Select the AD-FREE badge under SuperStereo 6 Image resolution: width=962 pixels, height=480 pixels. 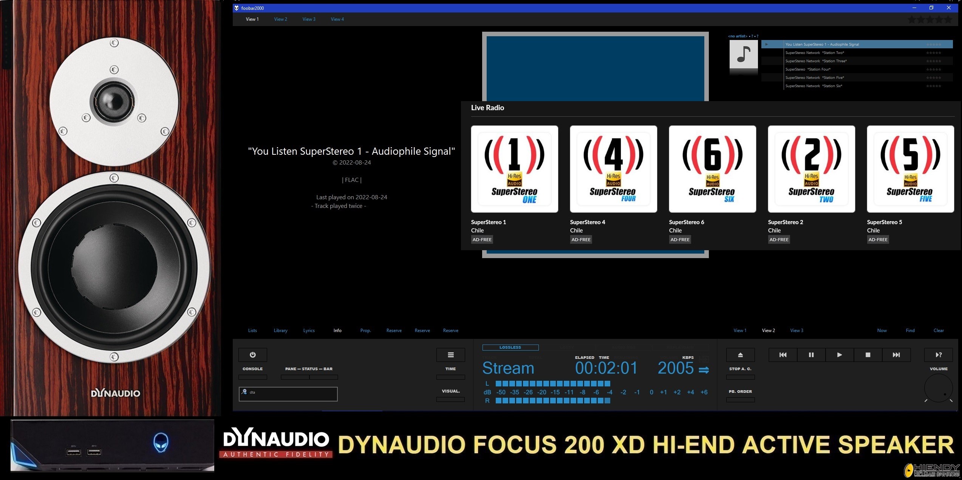(x=680, y=239)
